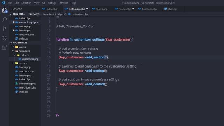Click the customizer.php breadcrumb segment
The image size is (224, 126).
point(80,14)
